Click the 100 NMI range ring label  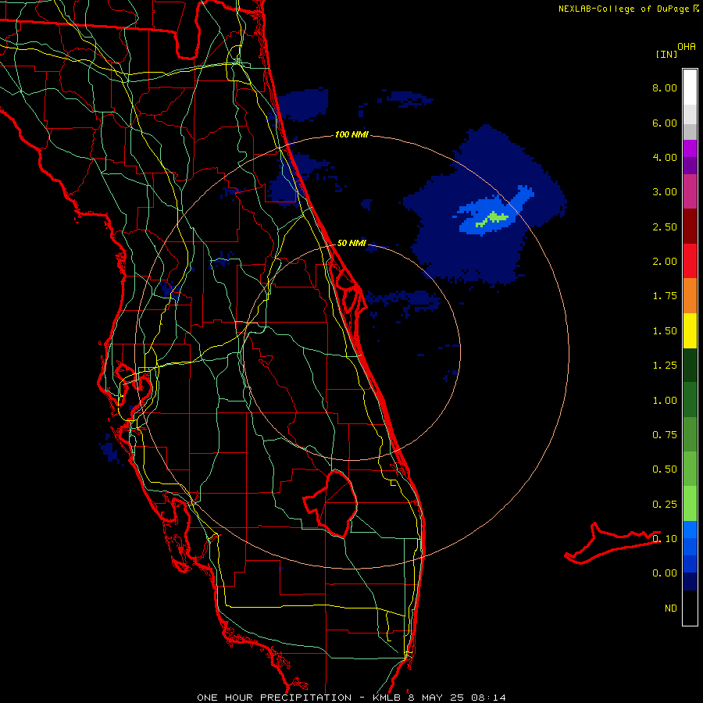point(351,134)
